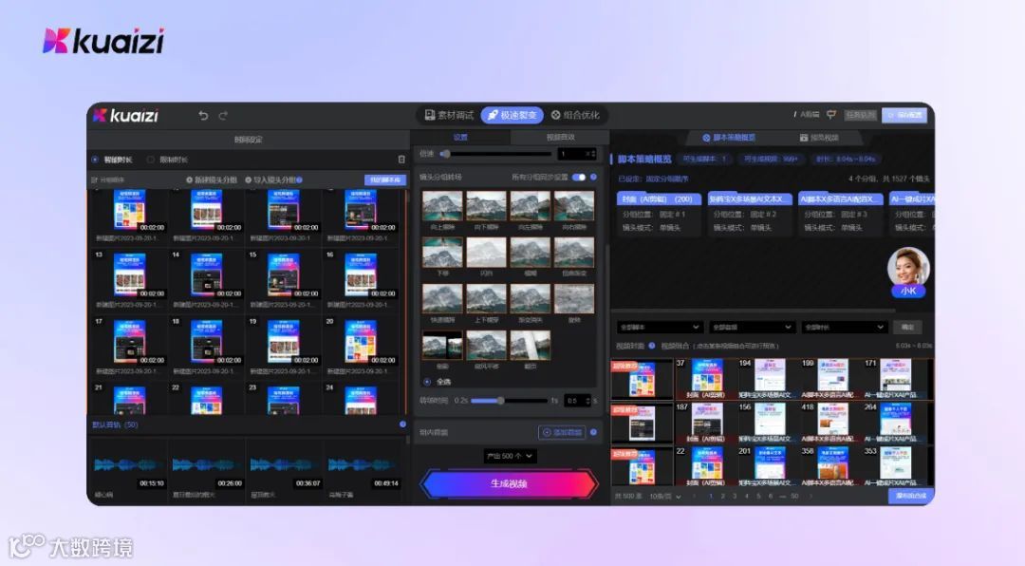Redo the action with the redo arrow

coord(223,116)
